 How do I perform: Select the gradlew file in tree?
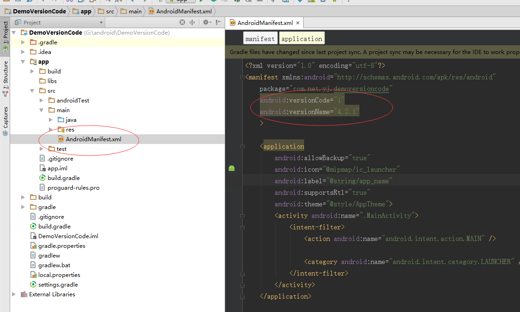(x=49, y=255)
